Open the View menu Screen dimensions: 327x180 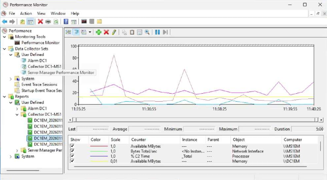[x=41, y=13]
